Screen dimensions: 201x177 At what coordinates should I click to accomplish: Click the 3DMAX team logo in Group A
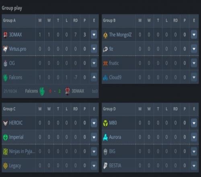(x=5, y=35)
